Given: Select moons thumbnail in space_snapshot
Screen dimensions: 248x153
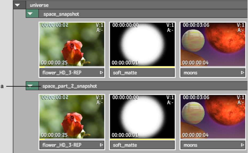Looking at the screenshot, I should coord(212,44).
